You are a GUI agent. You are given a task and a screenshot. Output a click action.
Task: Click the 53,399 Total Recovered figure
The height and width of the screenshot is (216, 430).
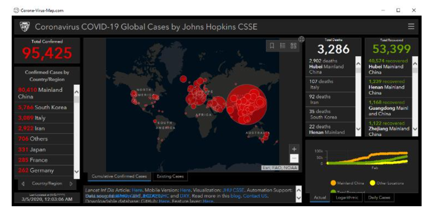(x=391, y=49)
